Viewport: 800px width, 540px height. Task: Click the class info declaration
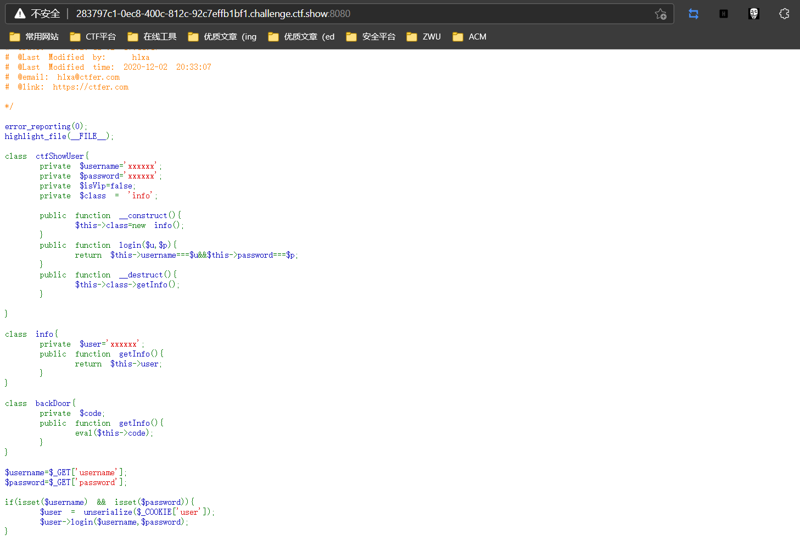(31, 335)
